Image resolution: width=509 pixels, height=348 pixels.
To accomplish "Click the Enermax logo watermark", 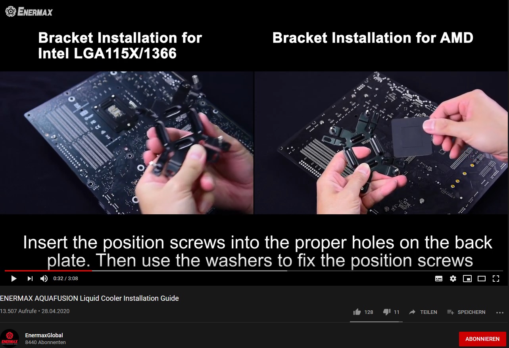I will tap(29, 12).
